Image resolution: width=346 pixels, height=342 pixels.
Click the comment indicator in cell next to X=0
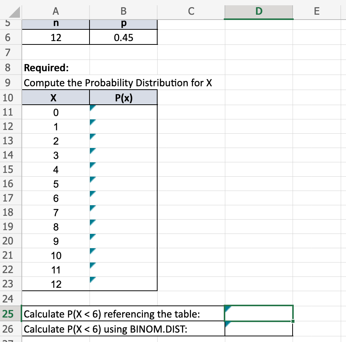tap(91, 108)
